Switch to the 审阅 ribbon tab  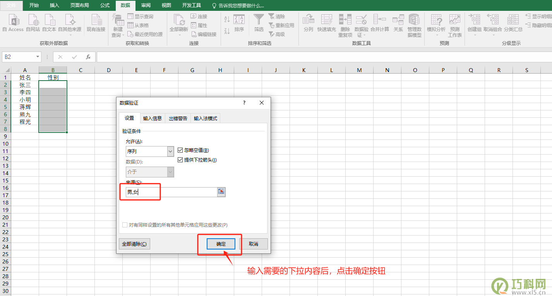[x=146, y=5]
